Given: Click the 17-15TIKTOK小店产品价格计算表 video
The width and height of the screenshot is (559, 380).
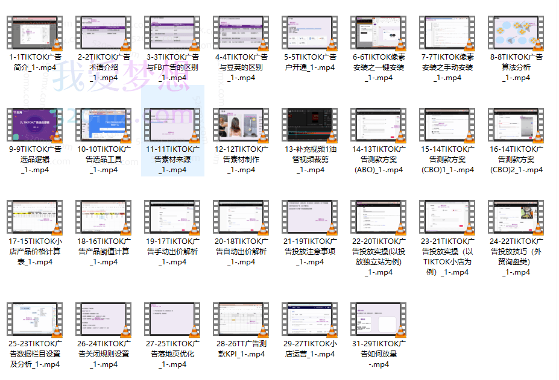Looking at the screenshot, I should pyautogui.click(x=35, y=217).
